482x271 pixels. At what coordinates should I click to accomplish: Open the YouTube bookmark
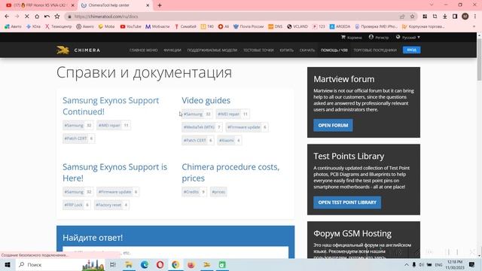point(130,26)
